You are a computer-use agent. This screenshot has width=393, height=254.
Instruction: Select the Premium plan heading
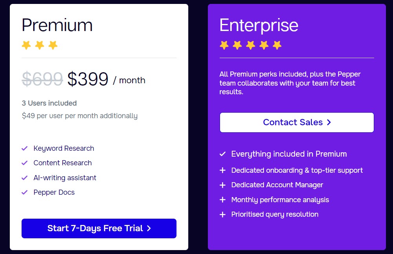(57, 25)
